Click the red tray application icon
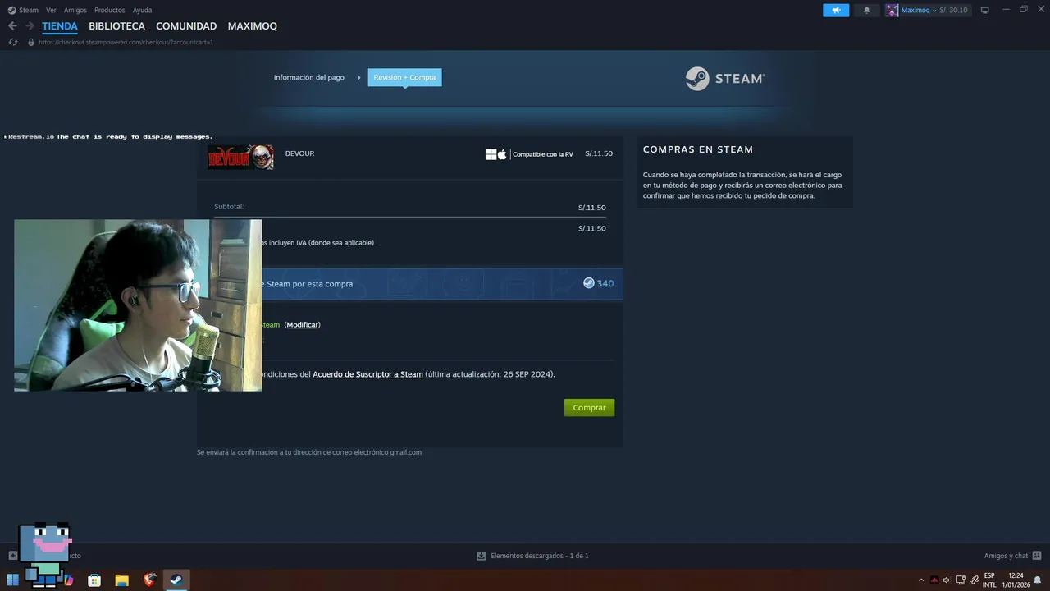Viewport: 1050px width, 591px height. pyautogui.click(x=934, y=580)
